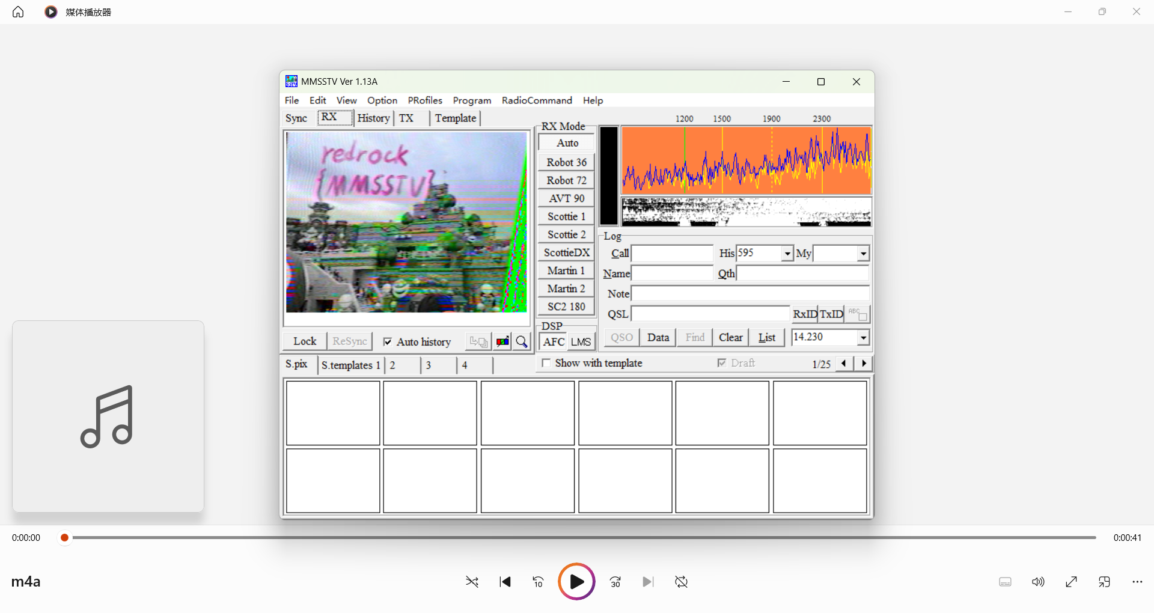
Task: Click the color adjust icon in MMSSTV
Action: click(502, 341)
